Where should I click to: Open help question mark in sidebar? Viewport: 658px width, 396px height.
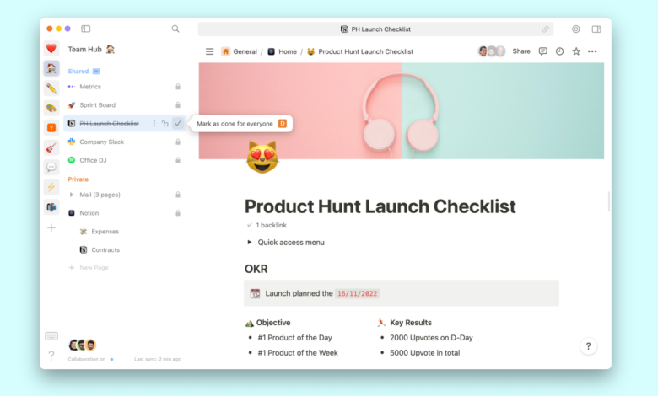coord(51,356)
